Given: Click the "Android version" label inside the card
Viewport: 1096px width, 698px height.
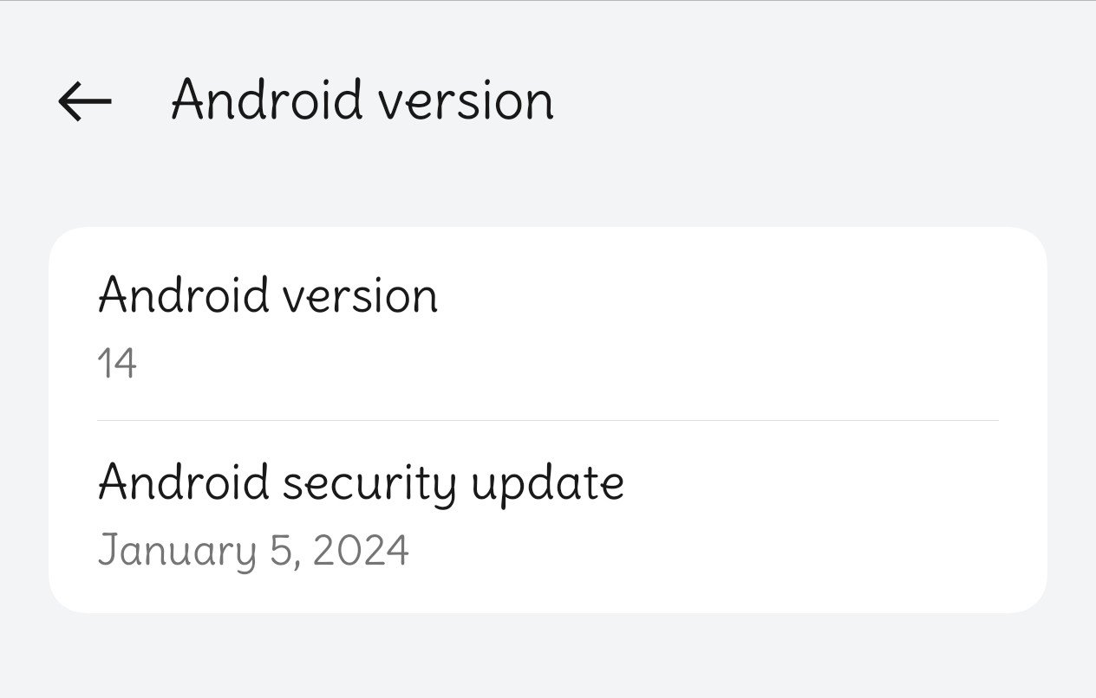Looking at the screenshot, I should [x=268, y=295].
